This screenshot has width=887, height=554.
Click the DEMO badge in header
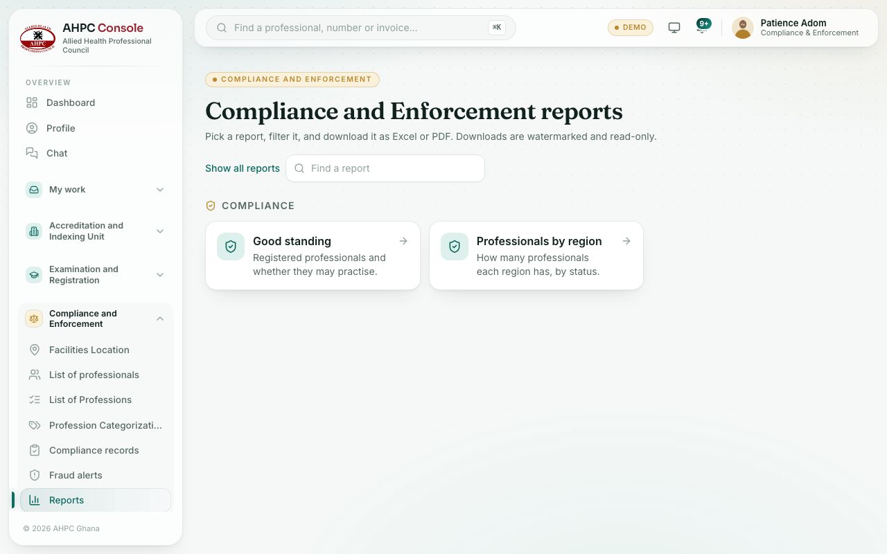[631, 28]
